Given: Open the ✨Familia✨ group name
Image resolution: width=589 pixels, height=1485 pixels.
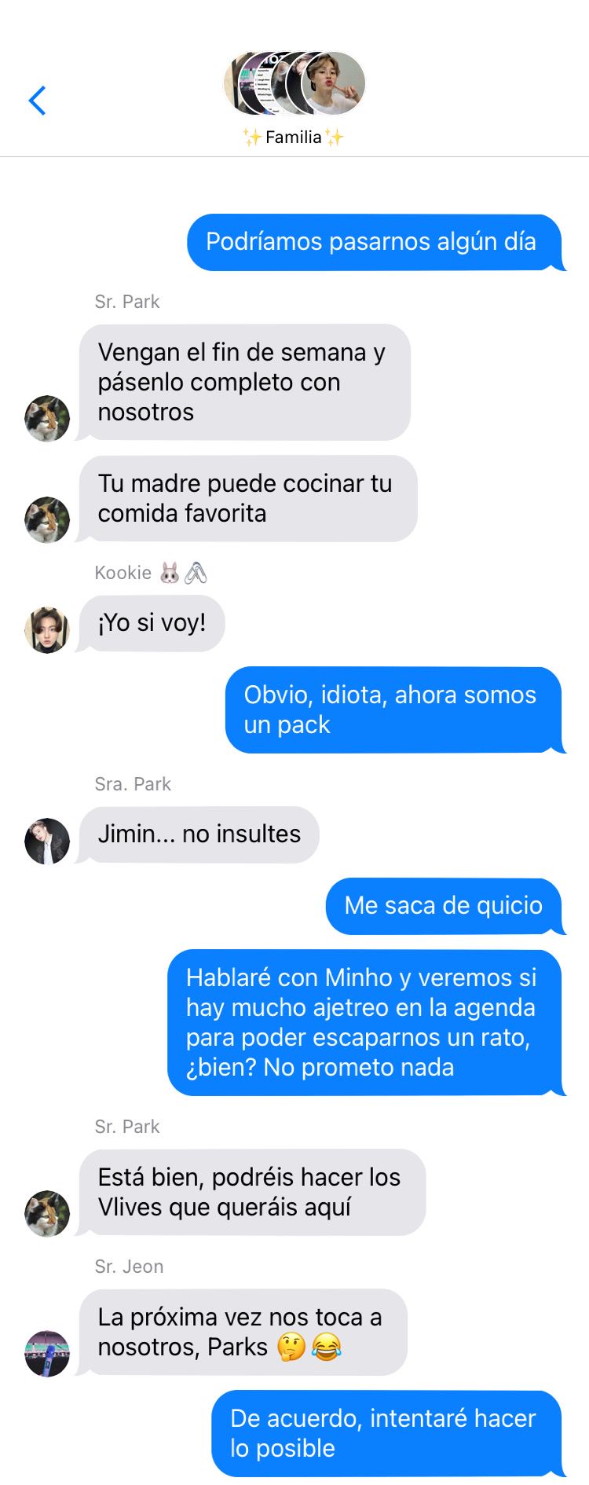Looking at the screenshot, I should tap(294, 137).
